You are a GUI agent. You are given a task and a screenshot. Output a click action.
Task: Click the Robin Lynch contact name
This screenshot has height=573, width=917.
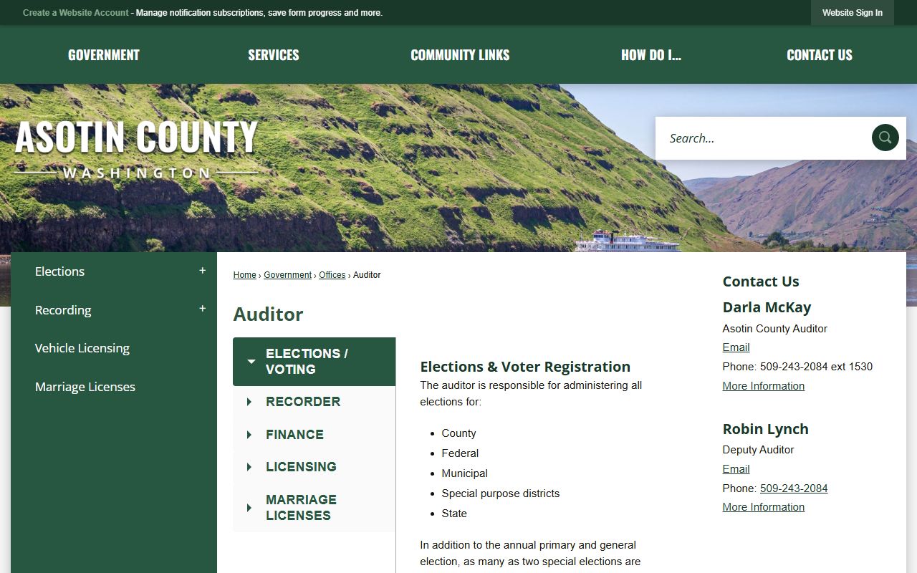tap(765, 429)
